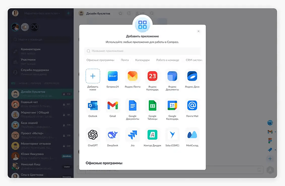Screen dimensions: 285x186
Task: Open the Календари category tab
Action: click(142, 60)
